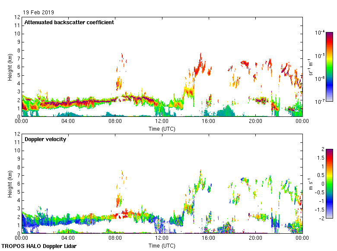Click the 19 Feb 2019 date label

39,13
